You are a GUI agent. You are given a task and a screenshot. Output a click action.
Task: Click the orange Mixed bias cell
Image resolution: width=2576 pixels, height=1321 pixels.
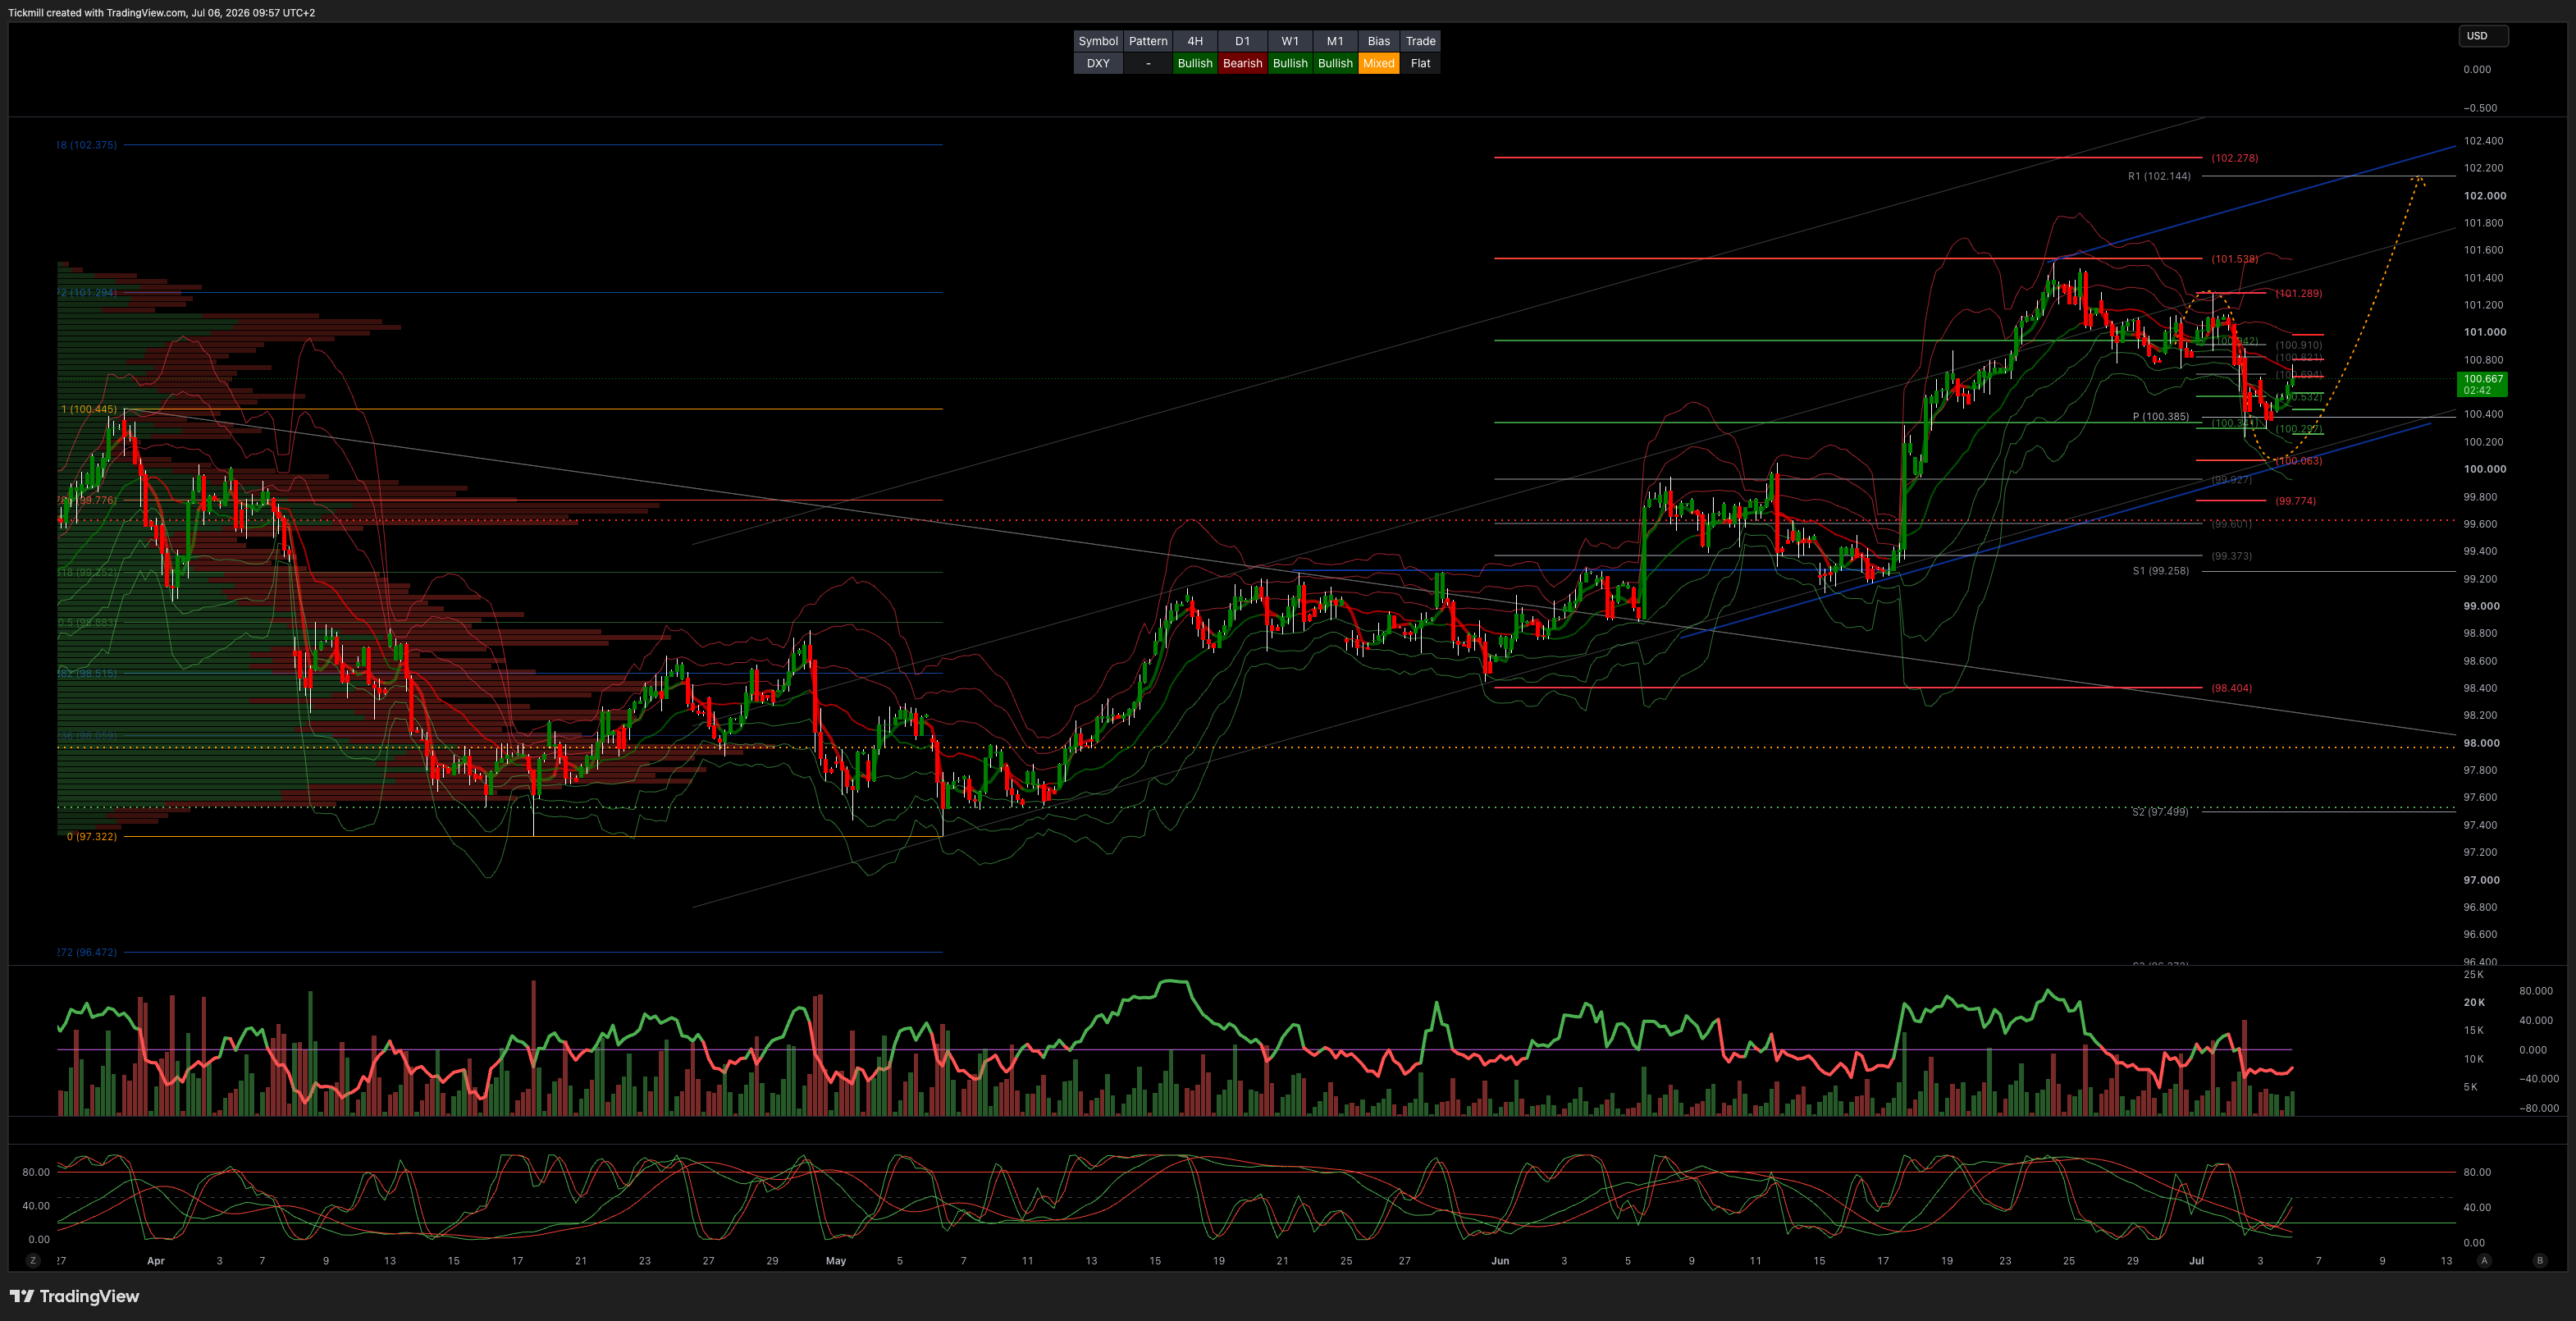[x=1379, y=63]
